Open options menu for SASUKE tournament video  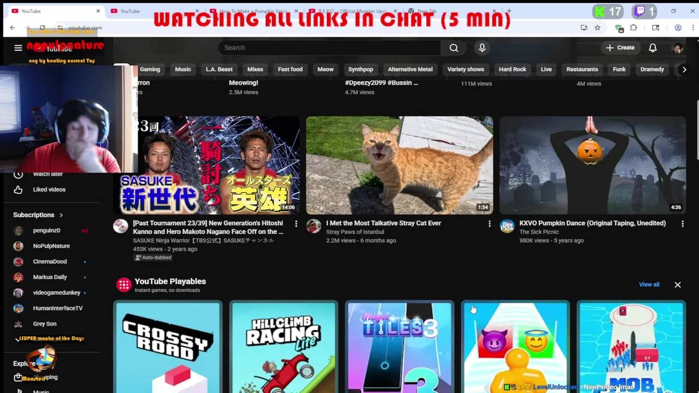tap(296, 224)
